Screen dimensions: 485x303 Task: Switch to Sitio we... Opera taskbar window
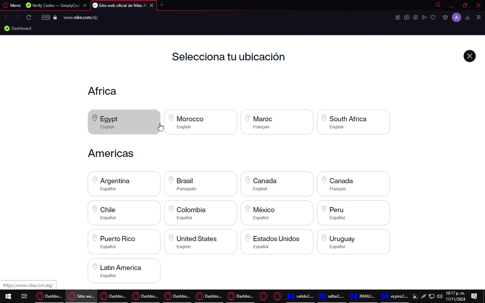click(81, 296)
